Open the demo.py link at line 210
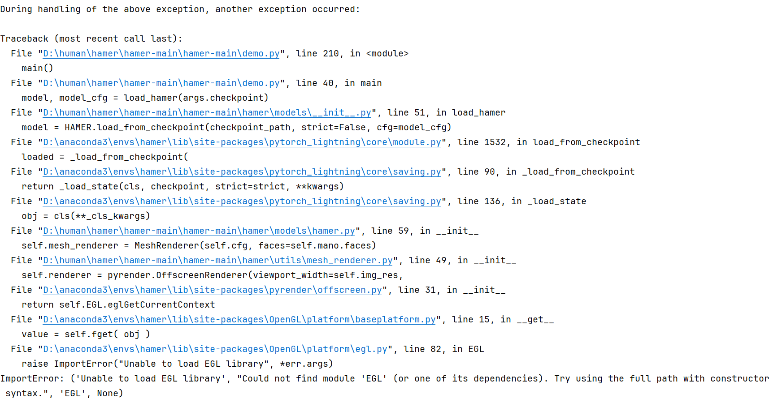Image resolution: width=769 pixels, height=403 pixels. [161, 54]
